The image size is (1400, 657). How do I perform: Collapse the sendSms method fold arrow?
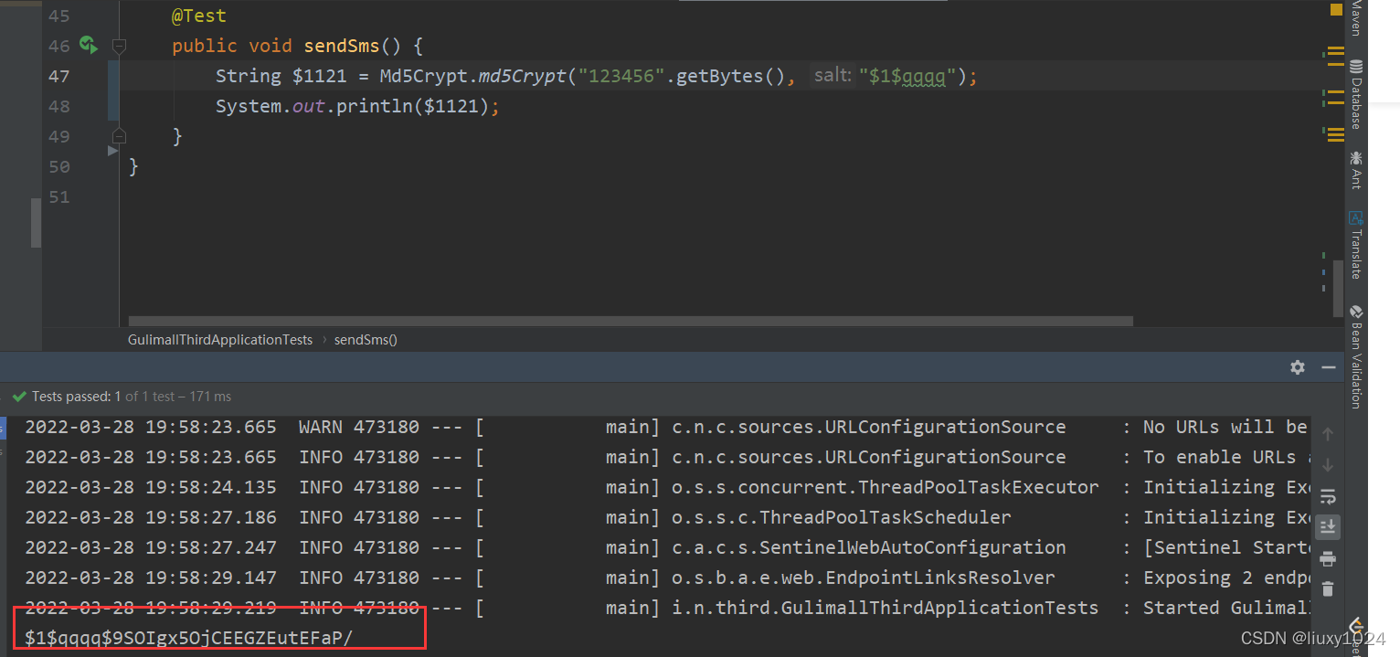119,45
